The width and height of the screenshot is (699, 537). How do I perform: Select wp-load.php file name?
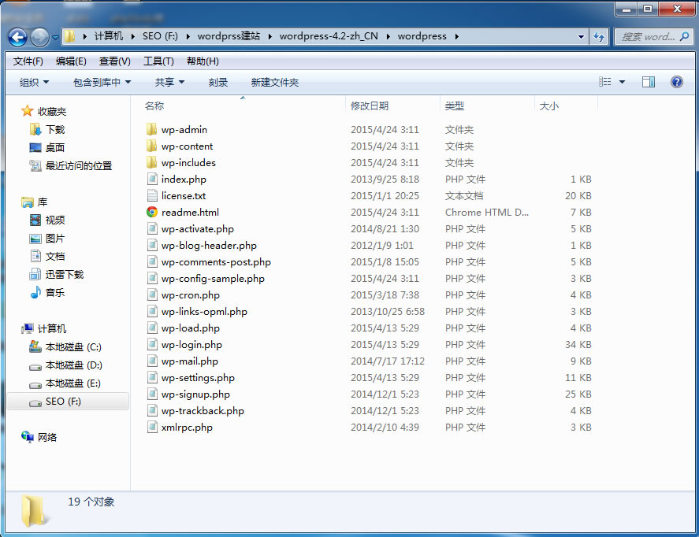(191, 328)
